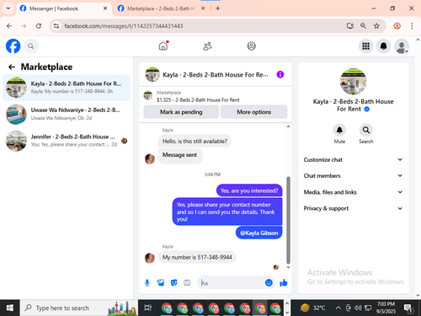Search in conversation magnifier icon
421x316 pixels.
pos(365,130)
